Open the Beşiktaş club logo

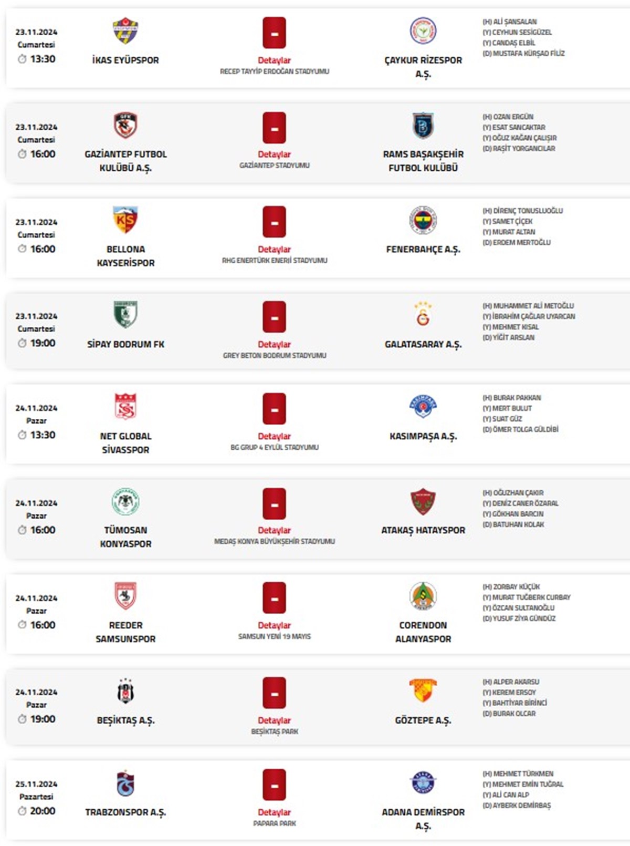125,691
